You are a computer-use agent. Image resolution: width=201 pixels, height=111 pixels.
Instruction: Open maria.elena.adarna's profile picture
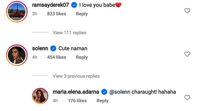pos(40,96)
